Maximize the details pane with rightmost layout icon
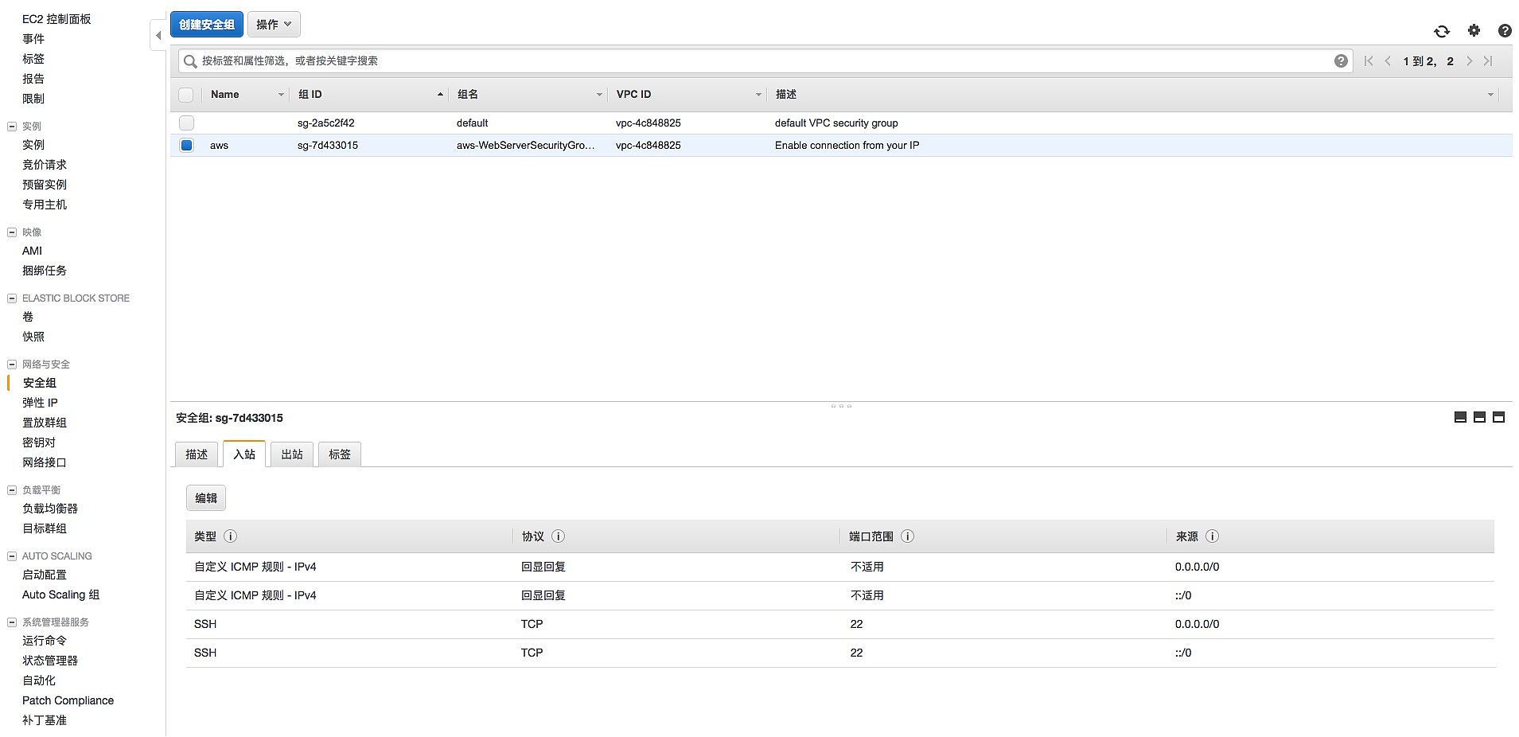 point(1498,417)
